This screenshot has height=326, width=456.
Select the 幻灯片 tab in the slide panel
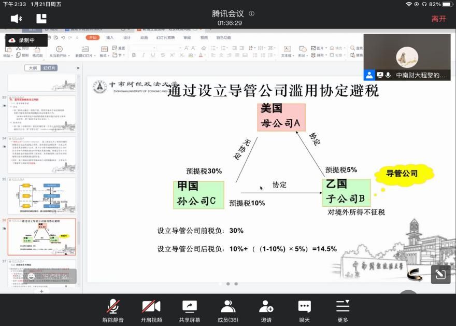(49, 68)
